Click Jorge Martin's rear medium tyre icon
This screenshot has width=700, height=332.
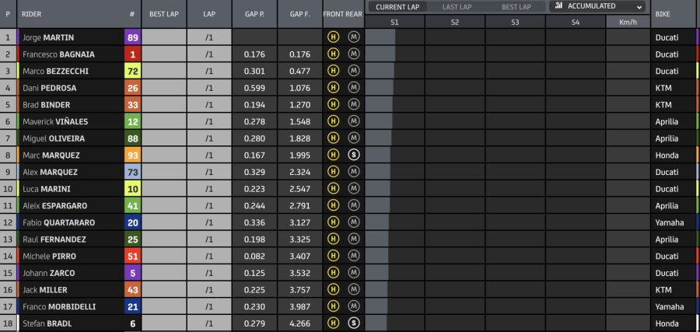click(x=354, y=37)
